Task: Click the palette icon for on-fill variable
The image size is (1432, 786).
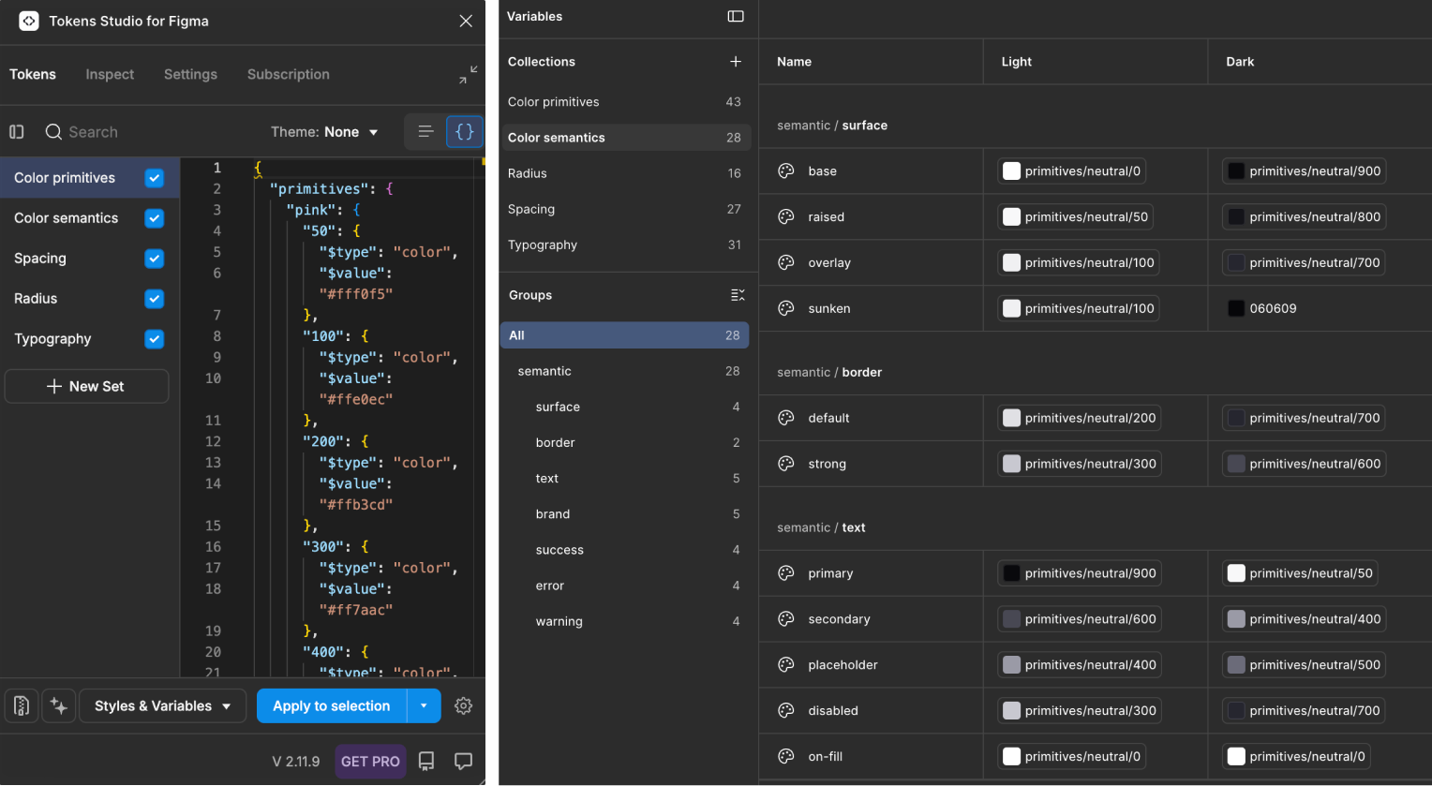Action: point(786,757)
